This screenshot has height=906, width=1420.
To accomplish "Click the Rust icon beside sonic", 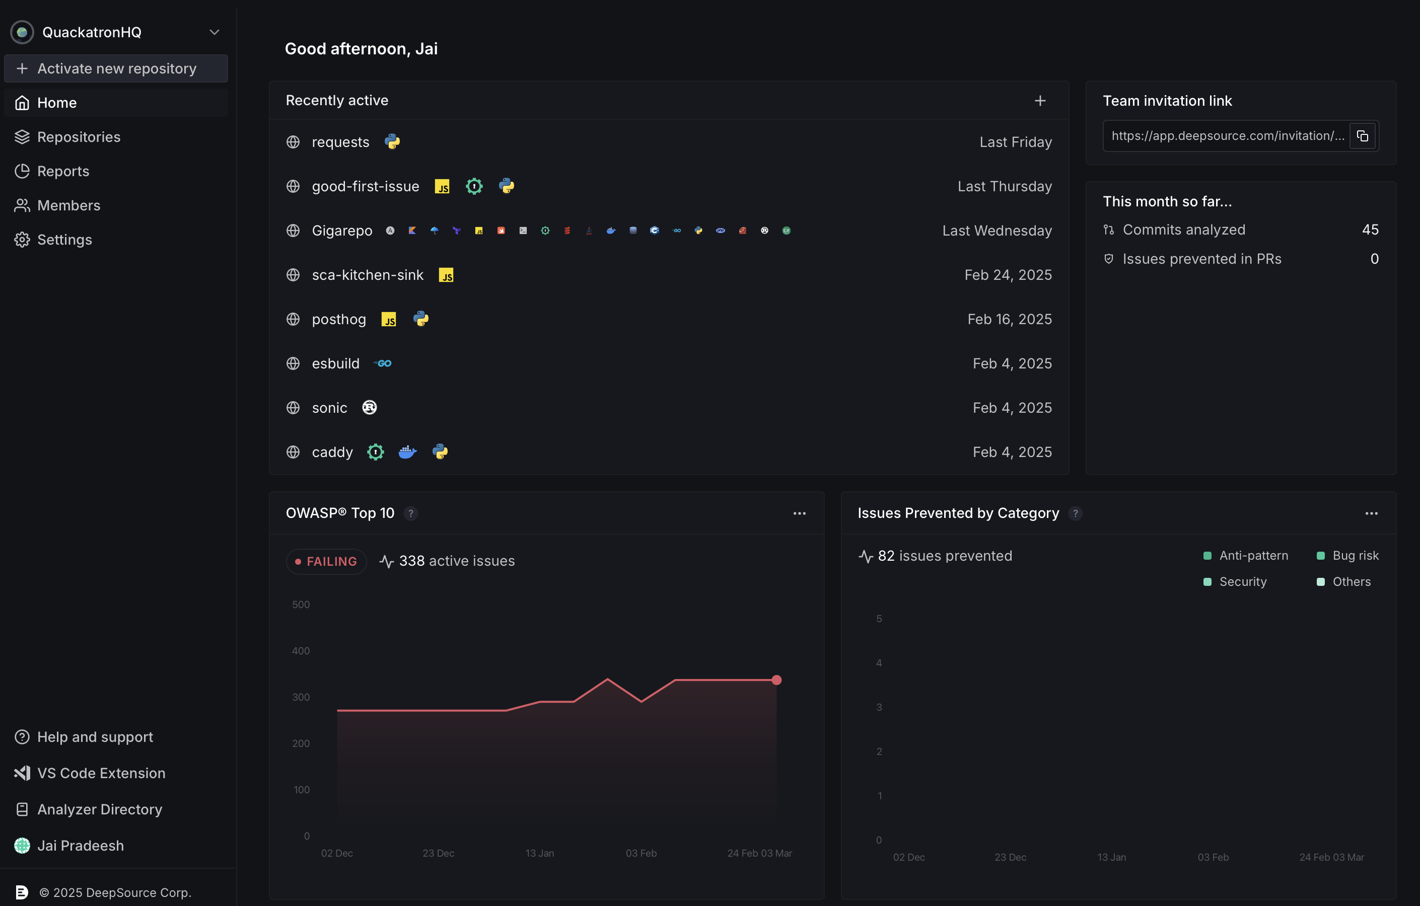I will (369, 408).
